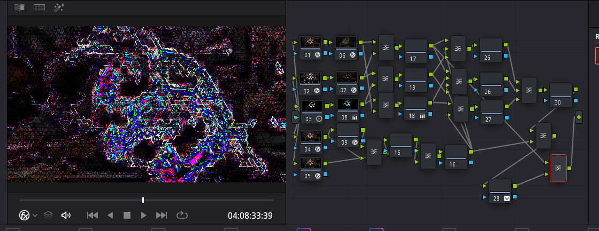This screenshot has height=231, width=599.
Task: Select the red-outlined mixer node
Action: point(558,168)
